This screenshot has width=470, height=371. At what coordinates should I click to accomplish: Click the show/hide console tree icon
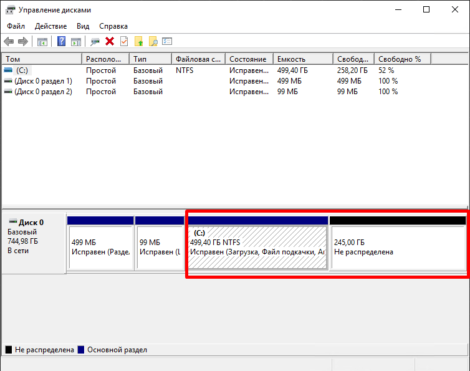pos(42,42)
